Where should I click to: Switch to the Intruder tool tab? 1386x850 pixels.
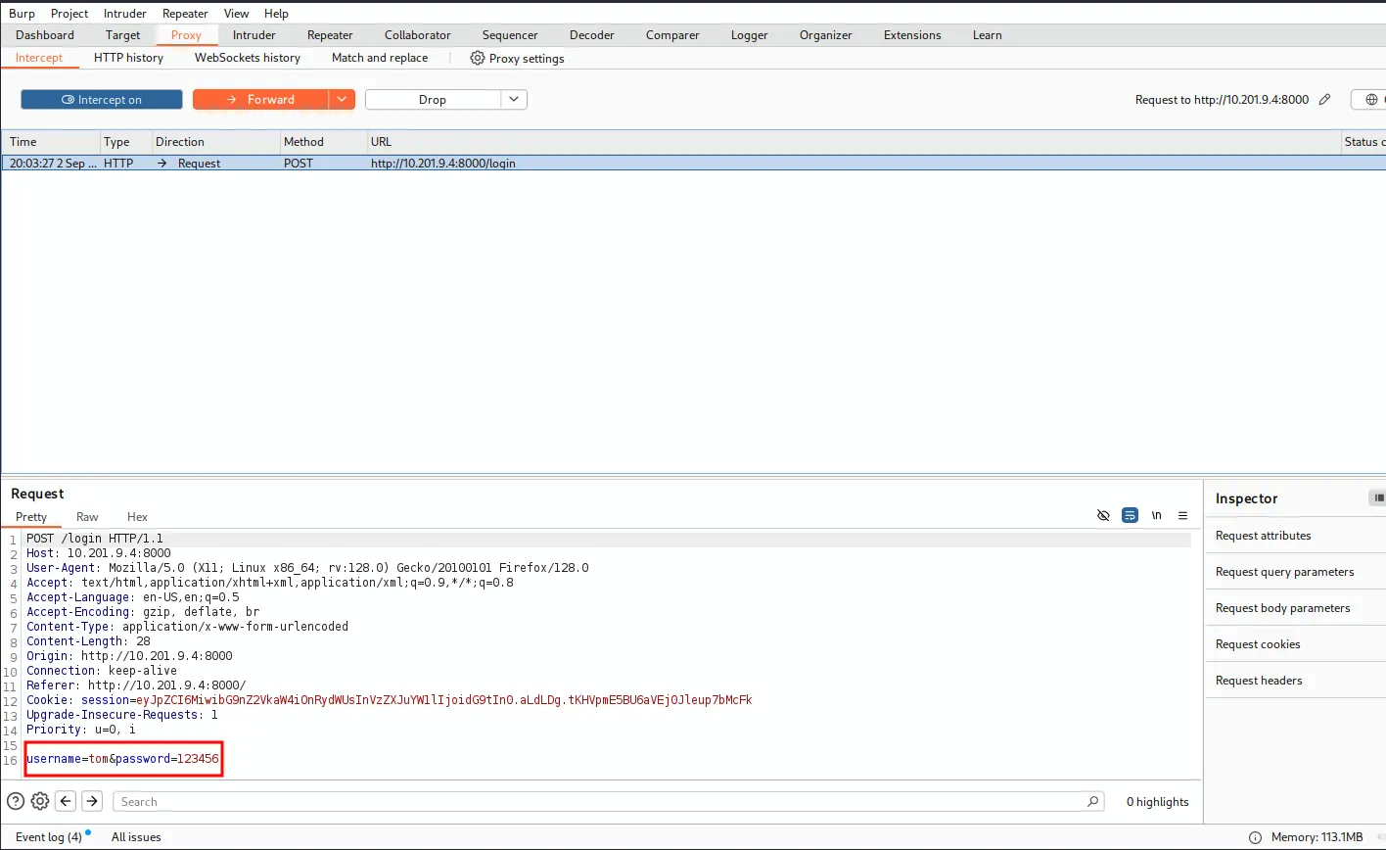(x=254, y=34)
